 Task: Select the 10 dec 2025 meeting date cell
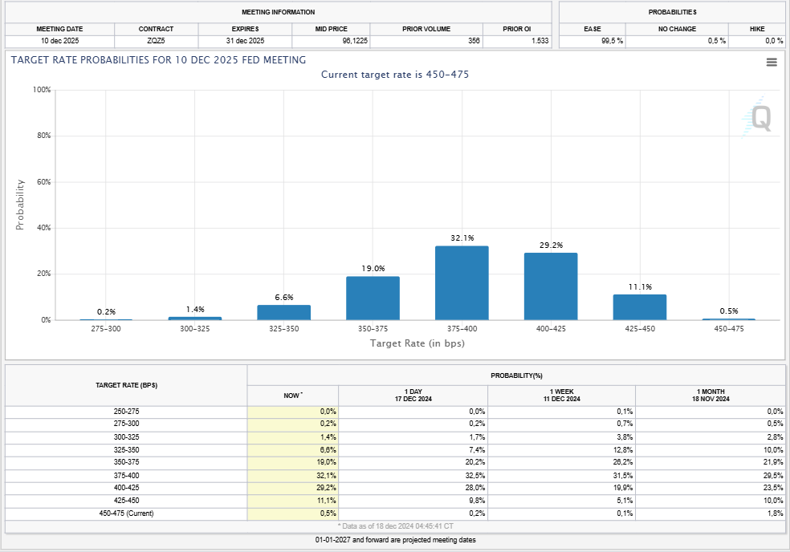coord(60,41)
